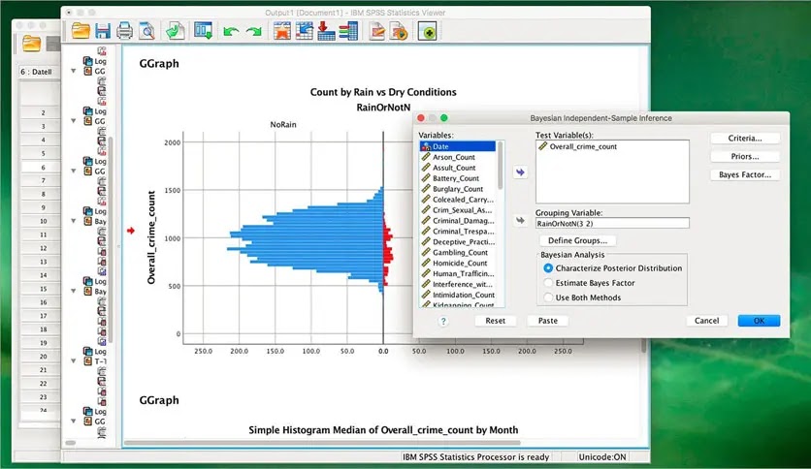The height and width of the screenshot is (469, 811).
Task: Click the Designate Window green plus icon
Action: pyautogui.click(x=427, y=32)
